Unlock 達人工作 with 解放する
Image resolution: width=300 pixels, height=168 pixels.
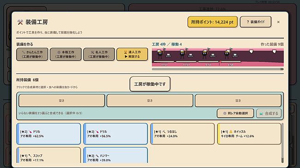pyautogui.click(x=132, y=54)
